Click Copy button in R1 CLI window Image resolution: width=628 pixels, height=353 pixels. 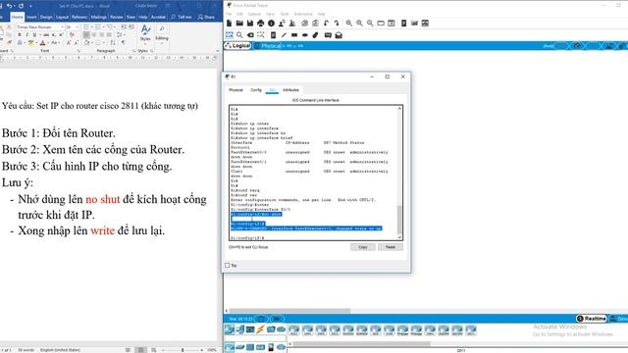pyautogui.click(x=363, y=247)
